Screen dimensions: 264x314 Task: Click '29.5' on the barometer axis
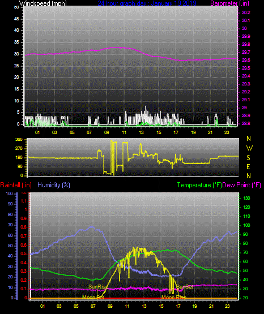pos(246,68)
